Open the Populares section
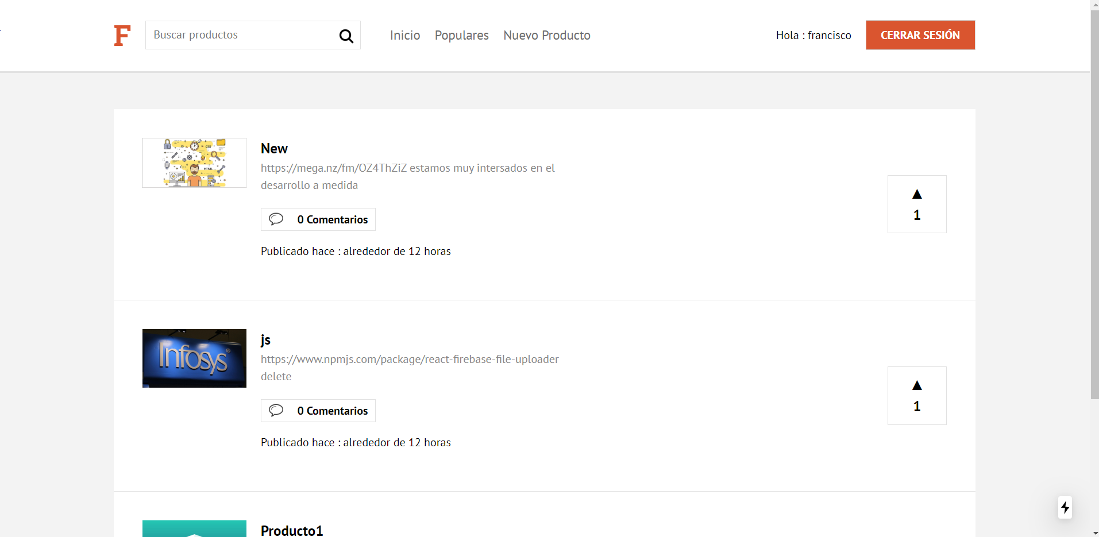1099x537 pixels. [x=461, y=35]
